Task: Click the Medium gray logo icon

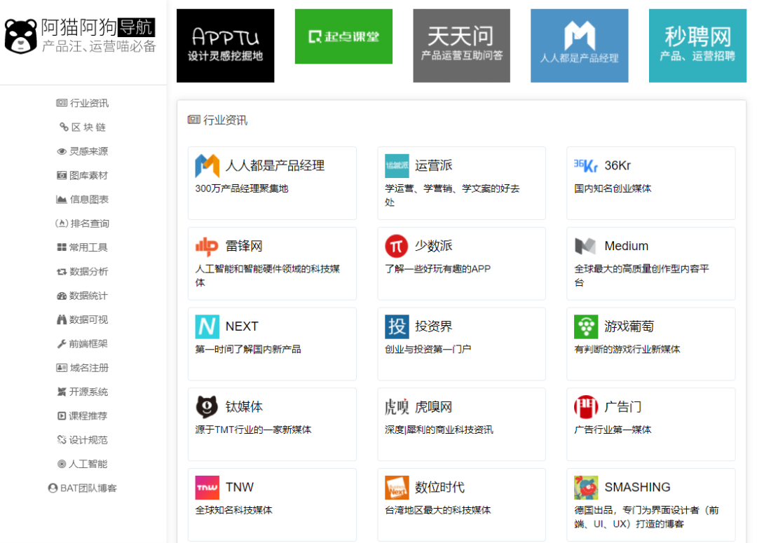Action: coord(586,246)
